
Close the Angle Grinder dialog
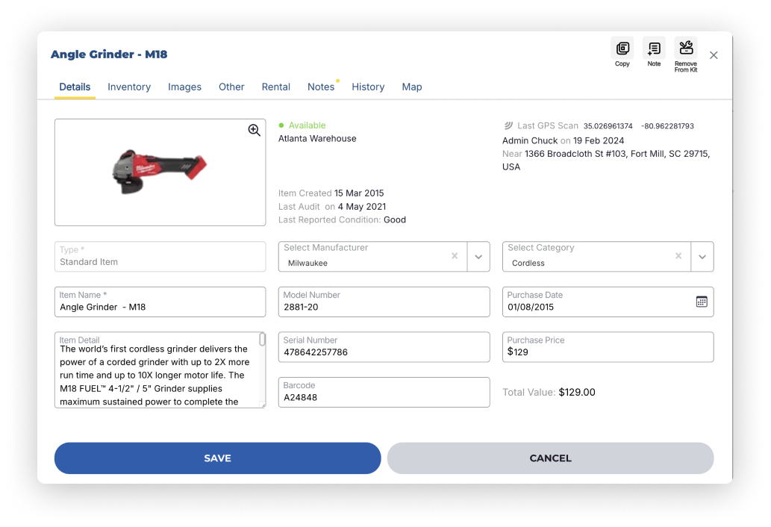point(714,55)
